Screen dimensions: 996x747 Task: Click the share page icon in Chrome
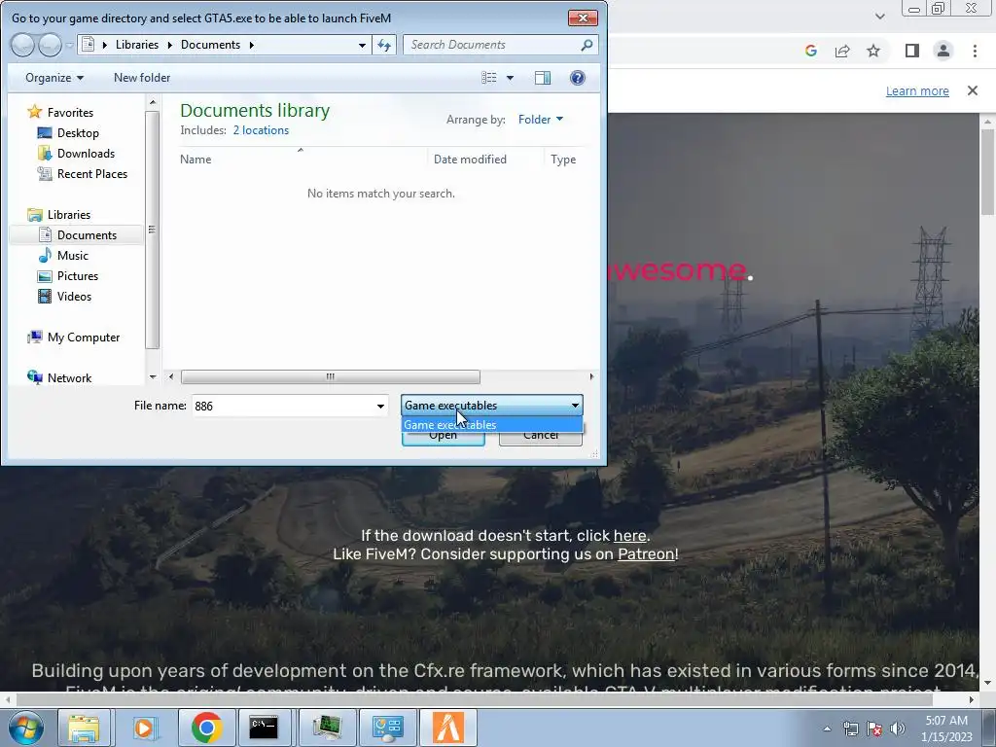[842, 51]
